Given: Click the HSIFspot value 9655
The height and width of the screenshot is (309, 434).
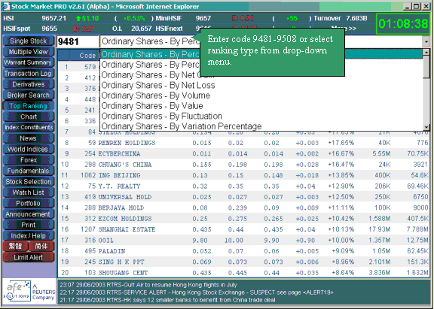Looking at the screenshot, I should pyautogui.click(x=49, y=29).
